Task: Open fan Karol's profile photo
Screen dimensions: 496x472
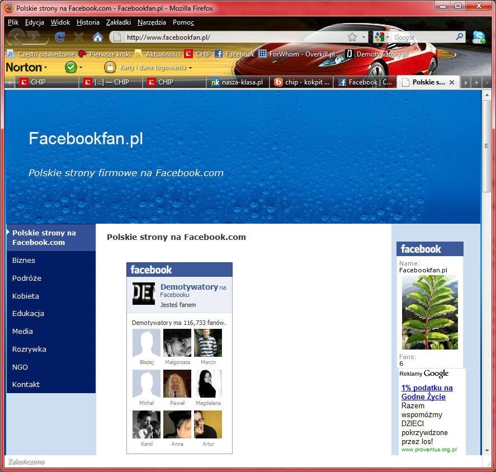Action: point(147,424)
